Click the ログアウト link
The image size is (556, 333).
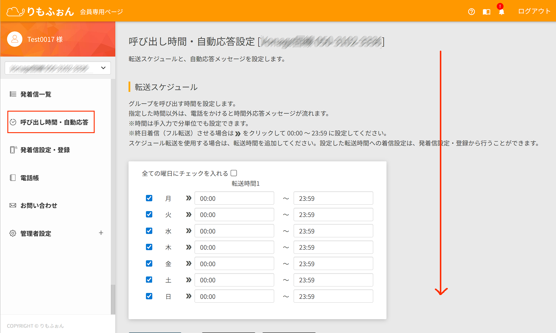[x=534, y=11]
